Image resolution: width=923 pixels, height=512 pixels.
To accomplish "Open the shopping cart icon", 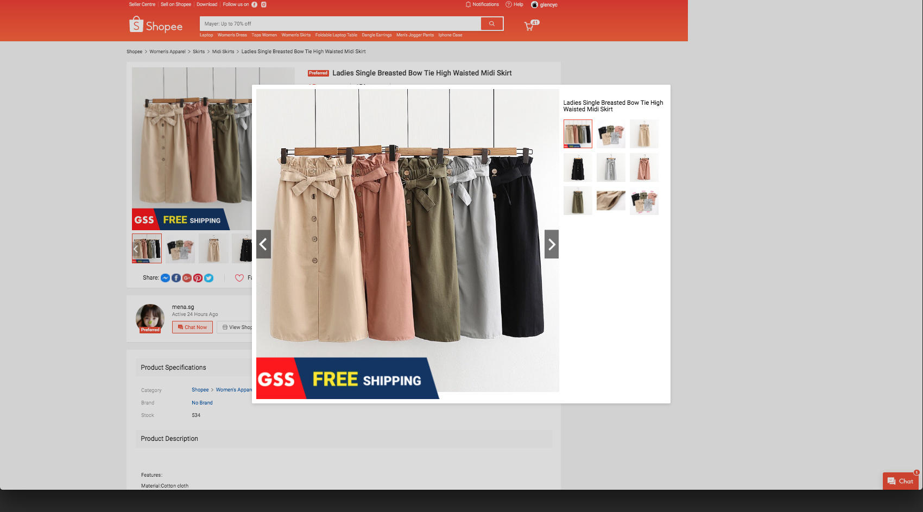I will point(529,26).
